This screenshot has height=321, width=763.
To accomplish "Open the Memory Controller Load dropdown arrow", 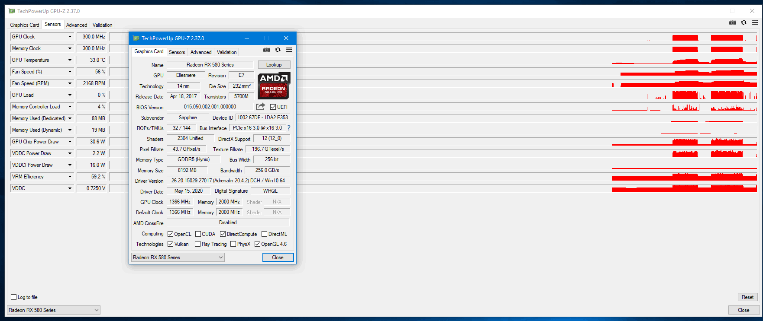I will click(x=70, y=107).
